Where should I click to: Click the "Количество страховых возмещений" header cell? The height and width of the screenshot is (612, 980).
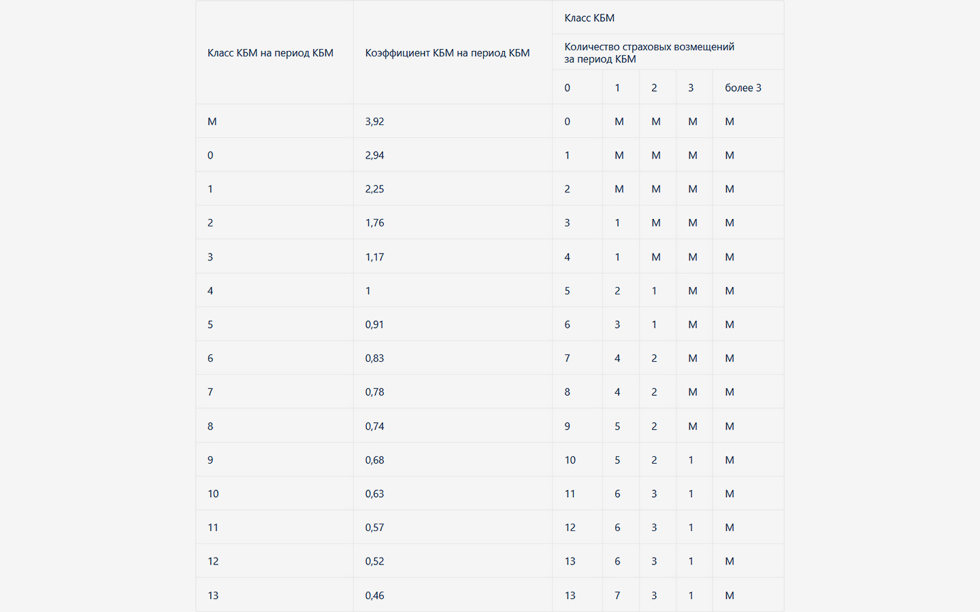[x=649, y=52]
